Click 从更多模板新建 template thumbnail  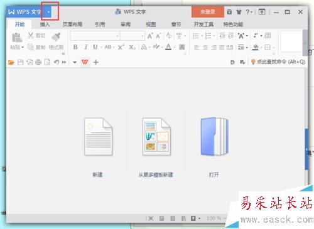pyautogui.click(x=156, y=137)
